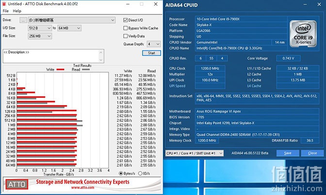
Task: Click the L3 Cache value 13.75 MB
Action: 298,80
